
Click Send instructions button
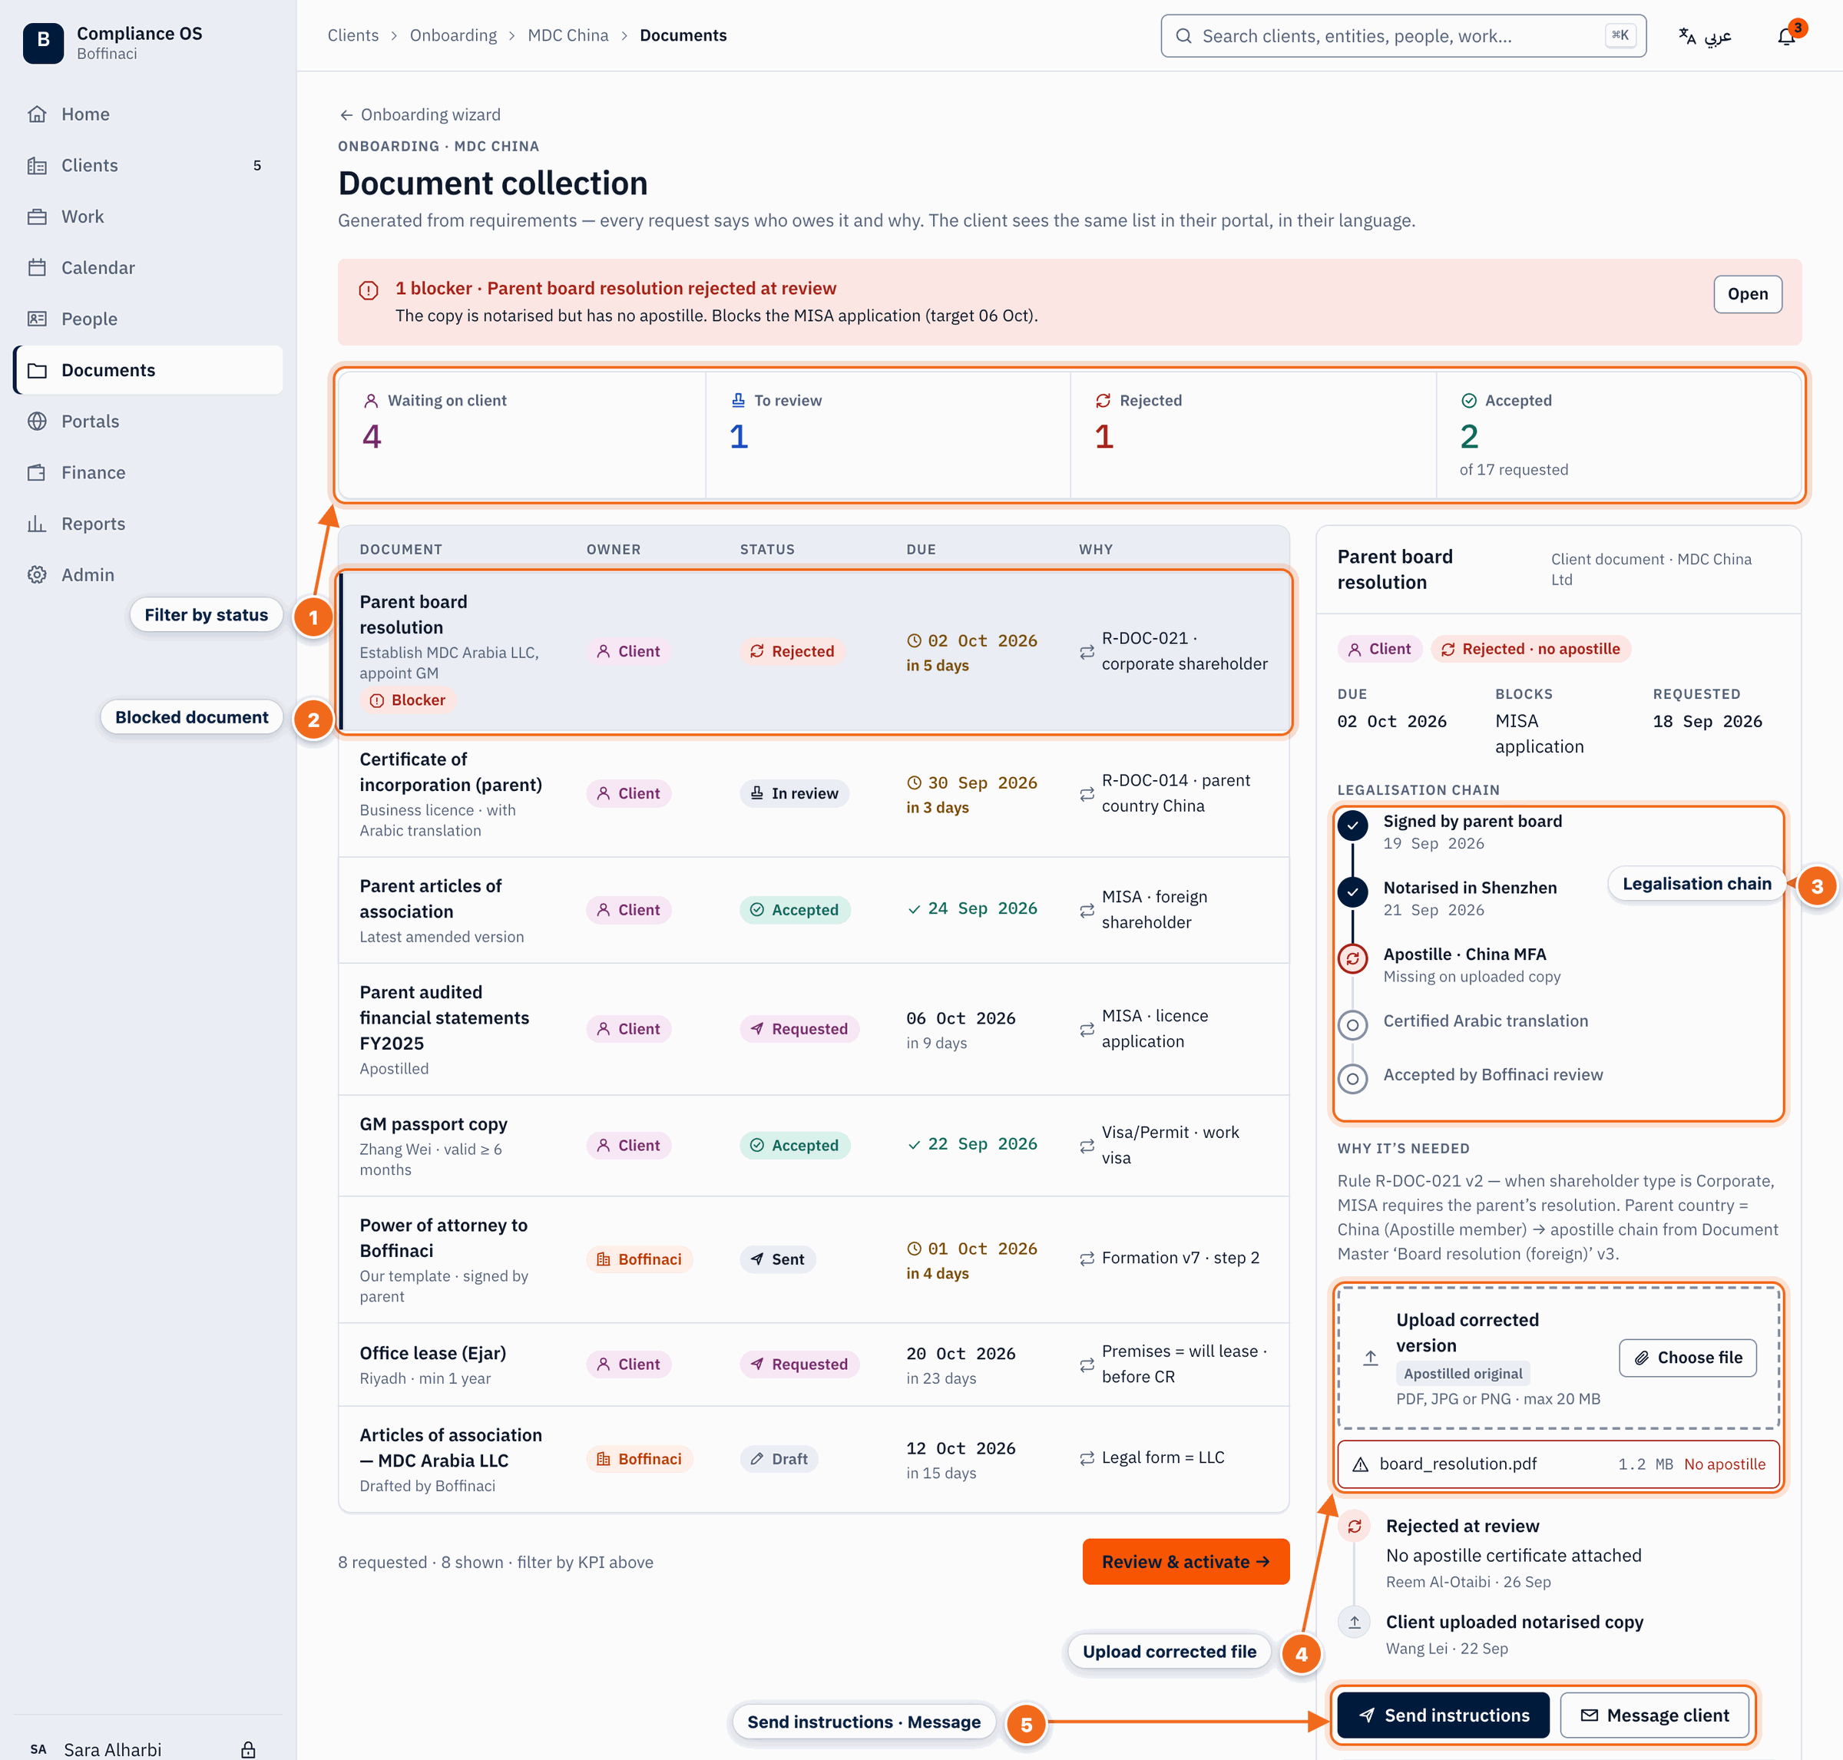(x=1443, y=1715)
